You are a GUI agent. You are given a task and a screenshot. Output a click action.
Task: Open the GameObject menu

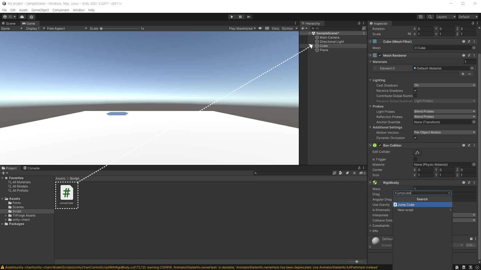pos(40,10)
